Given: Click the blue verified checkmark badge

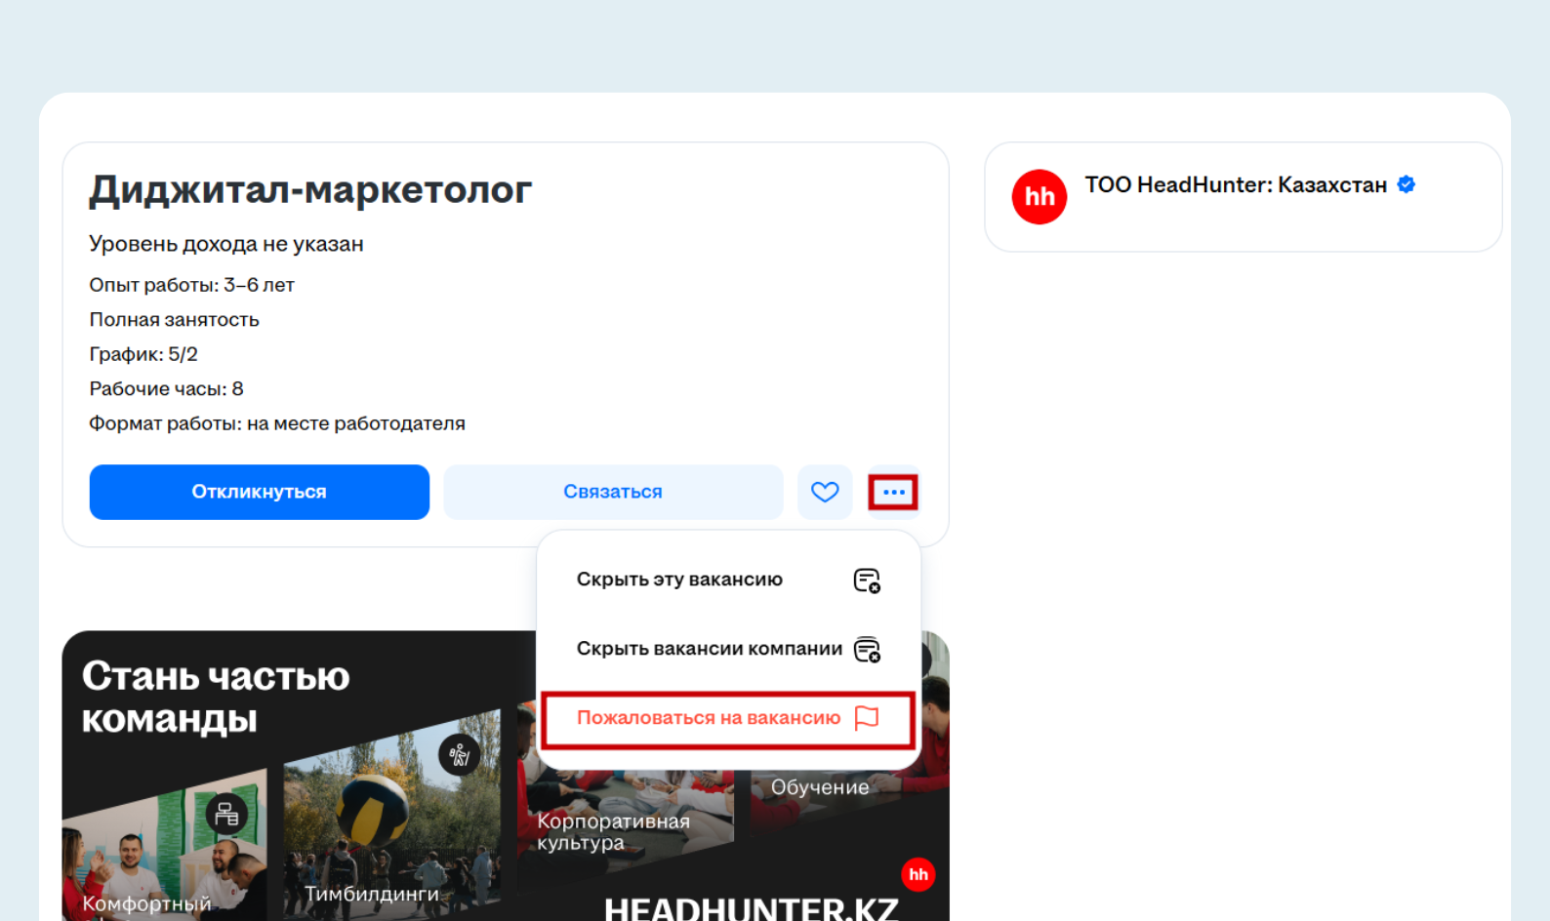Looking at the screenshot, I should coord(1407,184).
